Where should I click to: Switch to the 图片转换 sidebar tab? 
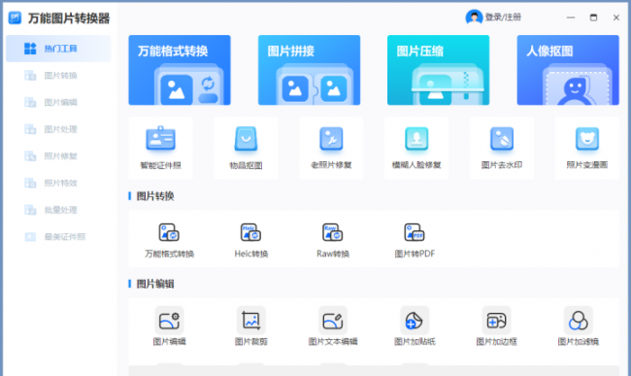(58, 76)
